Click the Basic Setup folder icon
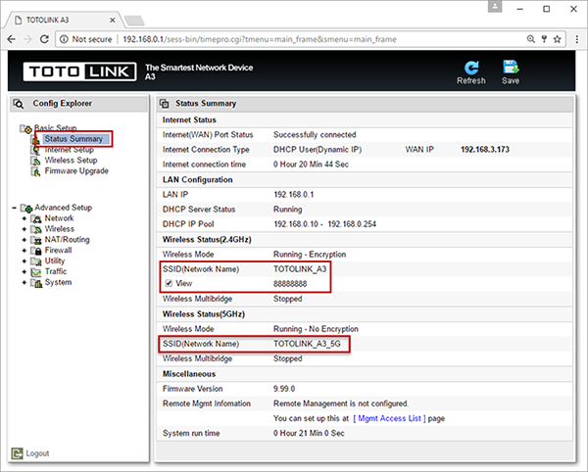The height and width of the screenshot is (472, 588). point(25,129)
